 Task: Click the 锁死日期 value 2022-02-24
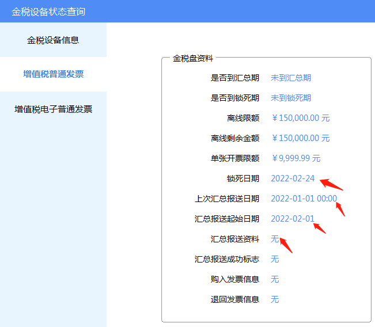[x=293, y=178]
